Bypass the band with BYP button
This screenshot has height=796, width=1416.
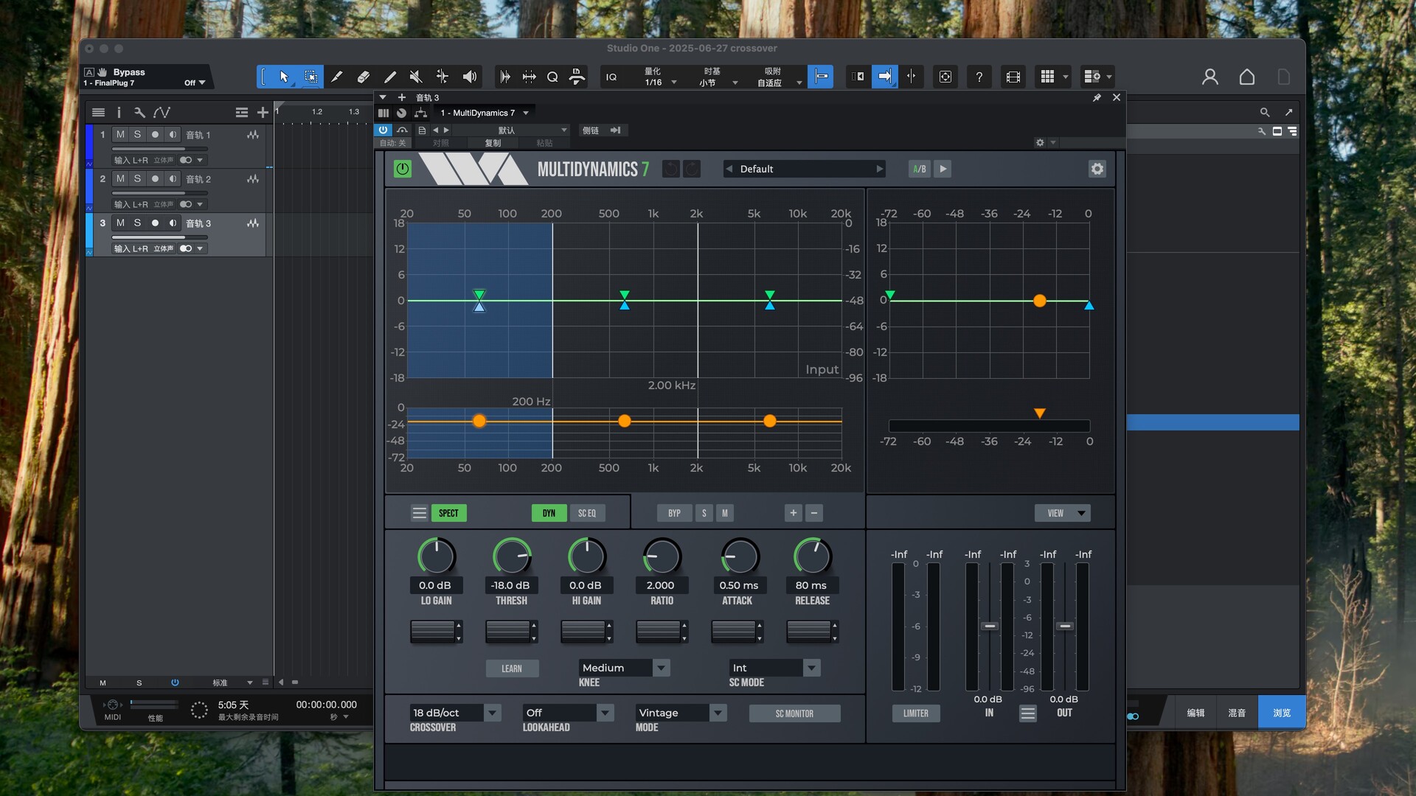[x=674, y=513]
